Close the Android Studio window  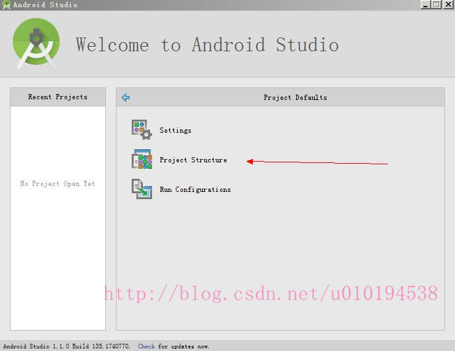(448, 5)
